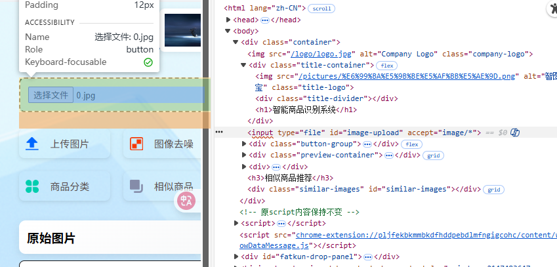Toggle the scroll badge on the html element
Image resolution: width=557 pixels, height=267 pixels.
coord(321,9)
